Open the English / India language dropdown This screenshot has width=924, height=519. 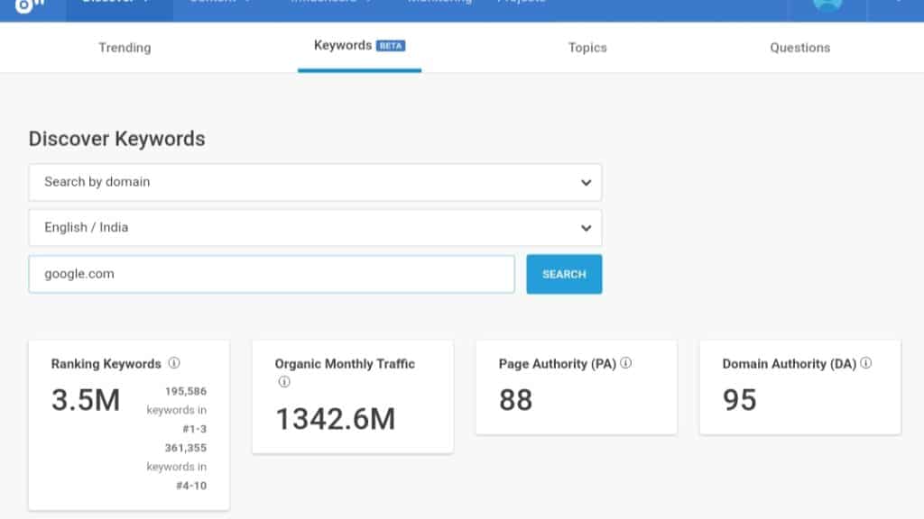tap(315, 228)
